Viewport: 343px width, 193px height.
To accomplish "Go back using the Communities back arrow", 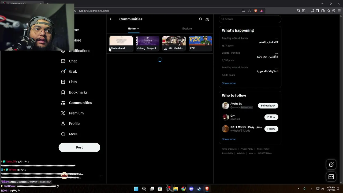I will 111,19.
